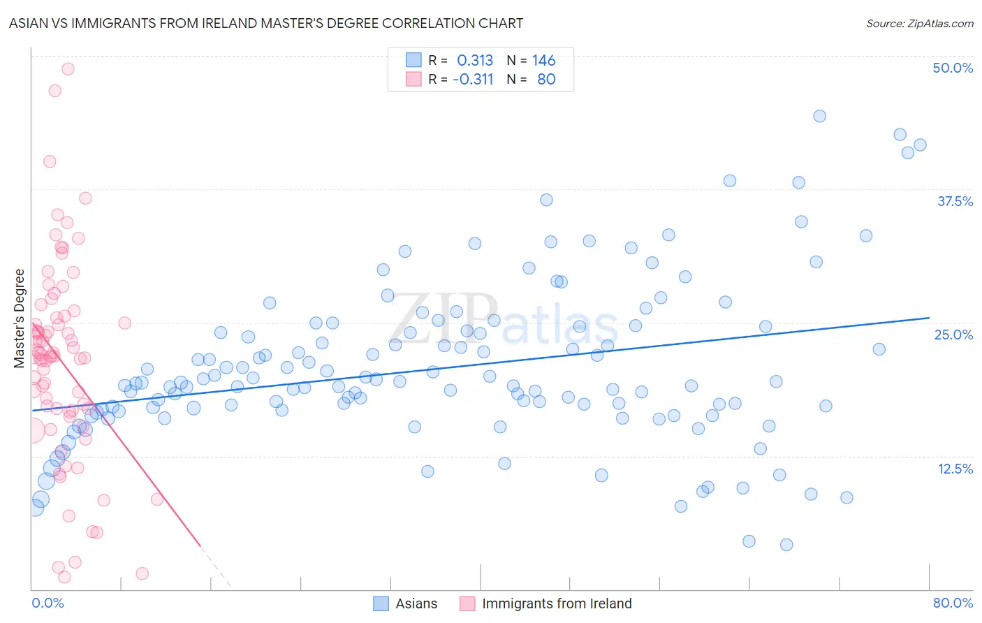982x623 pixels.
Task: Click the 0.0% x-axis label
Action: pyautogui.click(x=47, y=603)
